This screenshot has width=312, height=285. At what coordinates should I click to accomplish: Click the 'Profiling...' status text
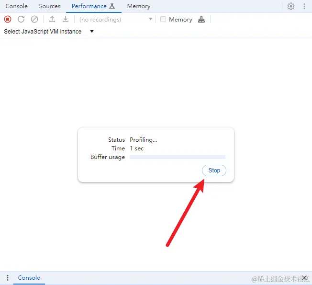pyautogui.click(x=144, y=139)
